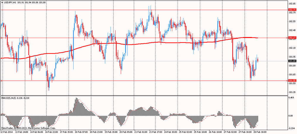Click the 101.35 price scale label
Screen dimensions: 297x134
tap(292, 92)
